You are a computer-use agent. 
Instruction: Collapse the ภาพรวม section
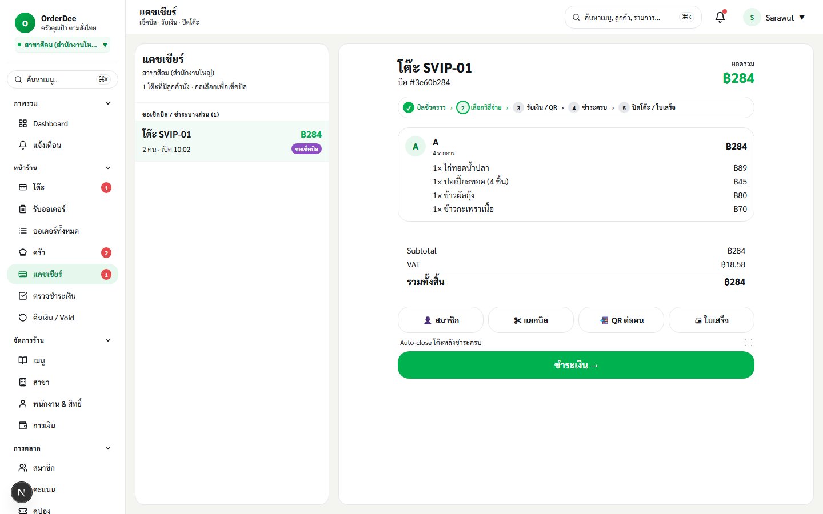pyautogui.click(x=108, y=103)
